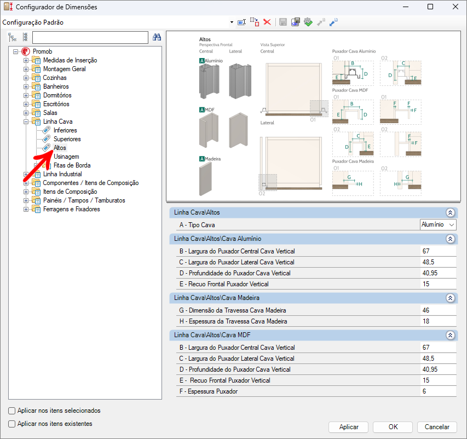Click the rename configuration icon
The height and width of the screenshot is (439, 467).
(241, 22)
